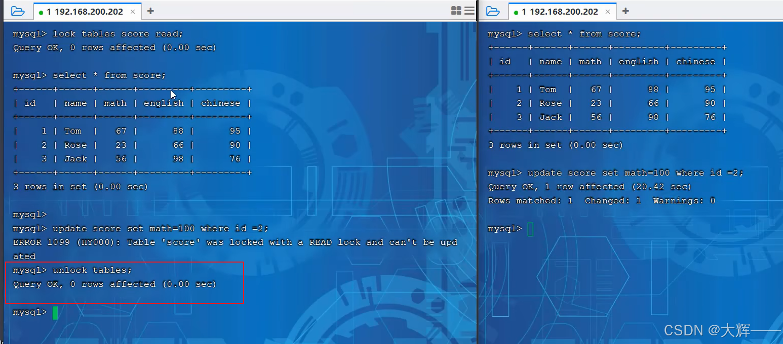Click 'english' column header in right pane
Image resolution: width=783 pixels, height=344 pixels.
[639, 62]
